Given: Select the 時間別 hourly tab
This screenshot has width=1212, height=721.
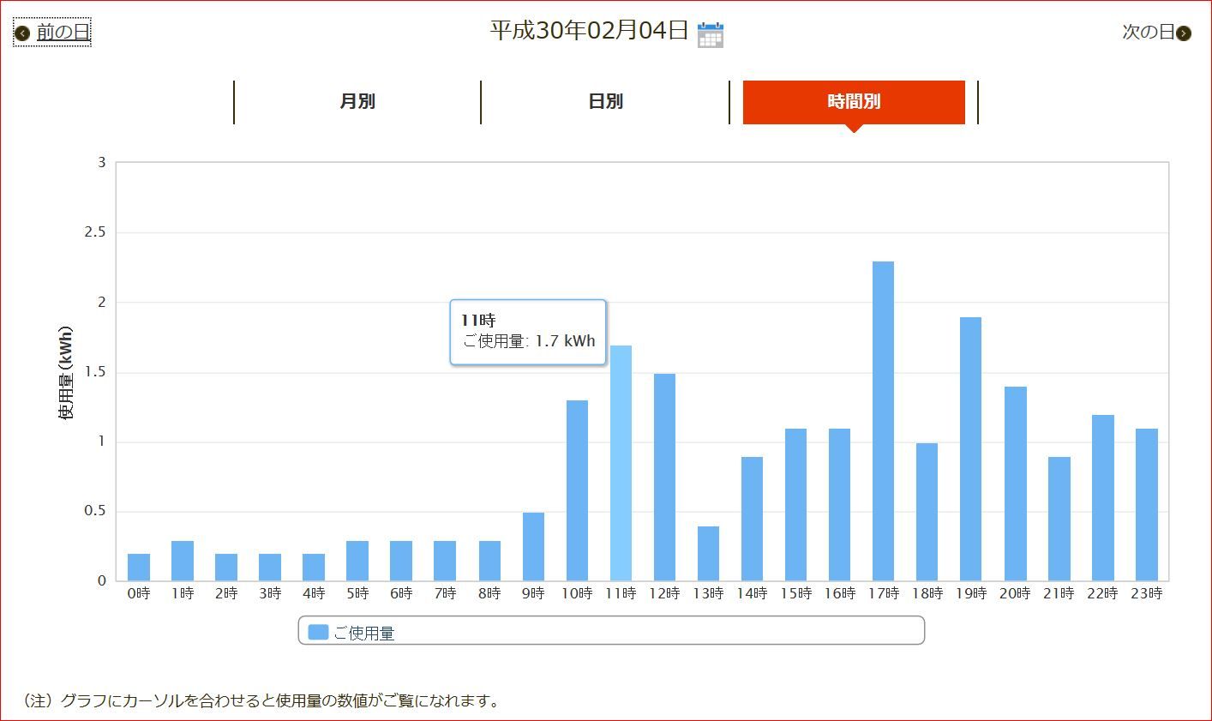Looking at the screenshot, I should (x=854, y=102).
